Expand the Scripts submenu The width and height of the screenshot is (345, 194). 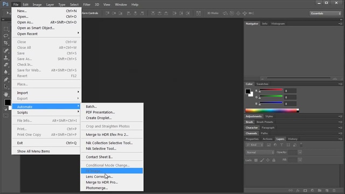(x=46, y=113)
